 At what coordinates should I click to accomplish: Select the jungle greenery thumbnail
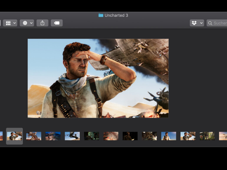(x=207, y=136)
